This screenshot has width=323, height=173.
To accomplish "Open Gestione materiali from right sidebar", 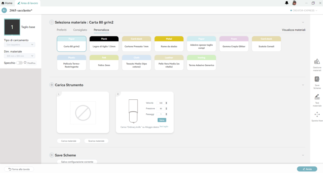I will click(317, 62).
